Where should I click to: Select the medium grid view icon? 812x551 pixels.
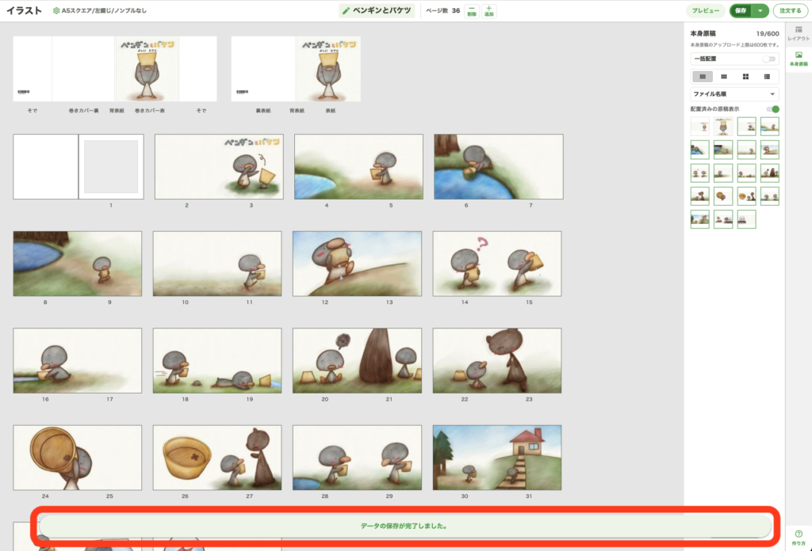(x=723, y=77)
